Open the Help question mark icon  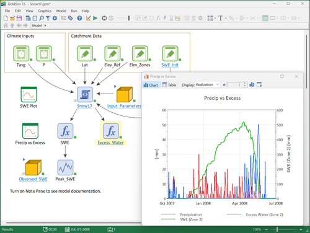point(79,18)
